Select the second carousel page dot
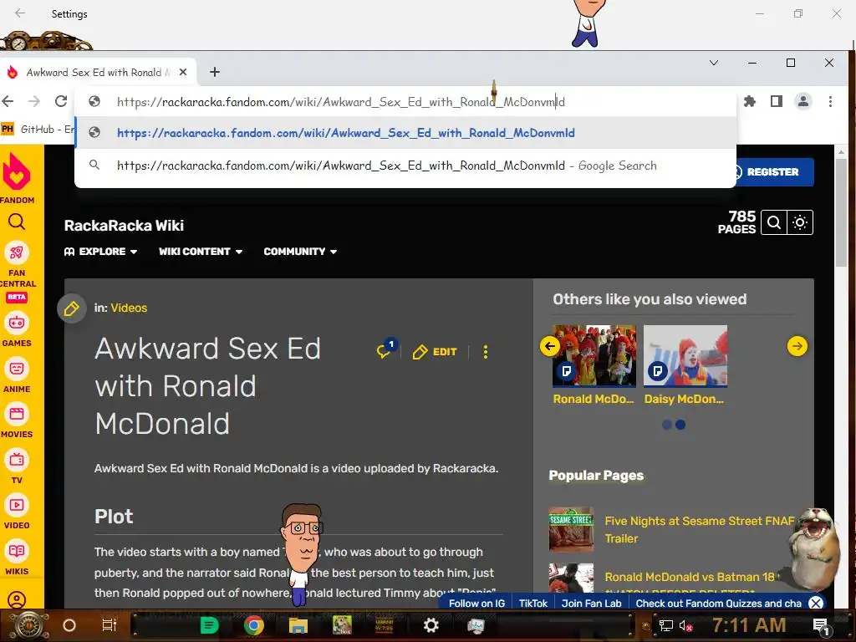Viewport: 856px width, 642px height. pyautogui.click(x=680, y=425)
